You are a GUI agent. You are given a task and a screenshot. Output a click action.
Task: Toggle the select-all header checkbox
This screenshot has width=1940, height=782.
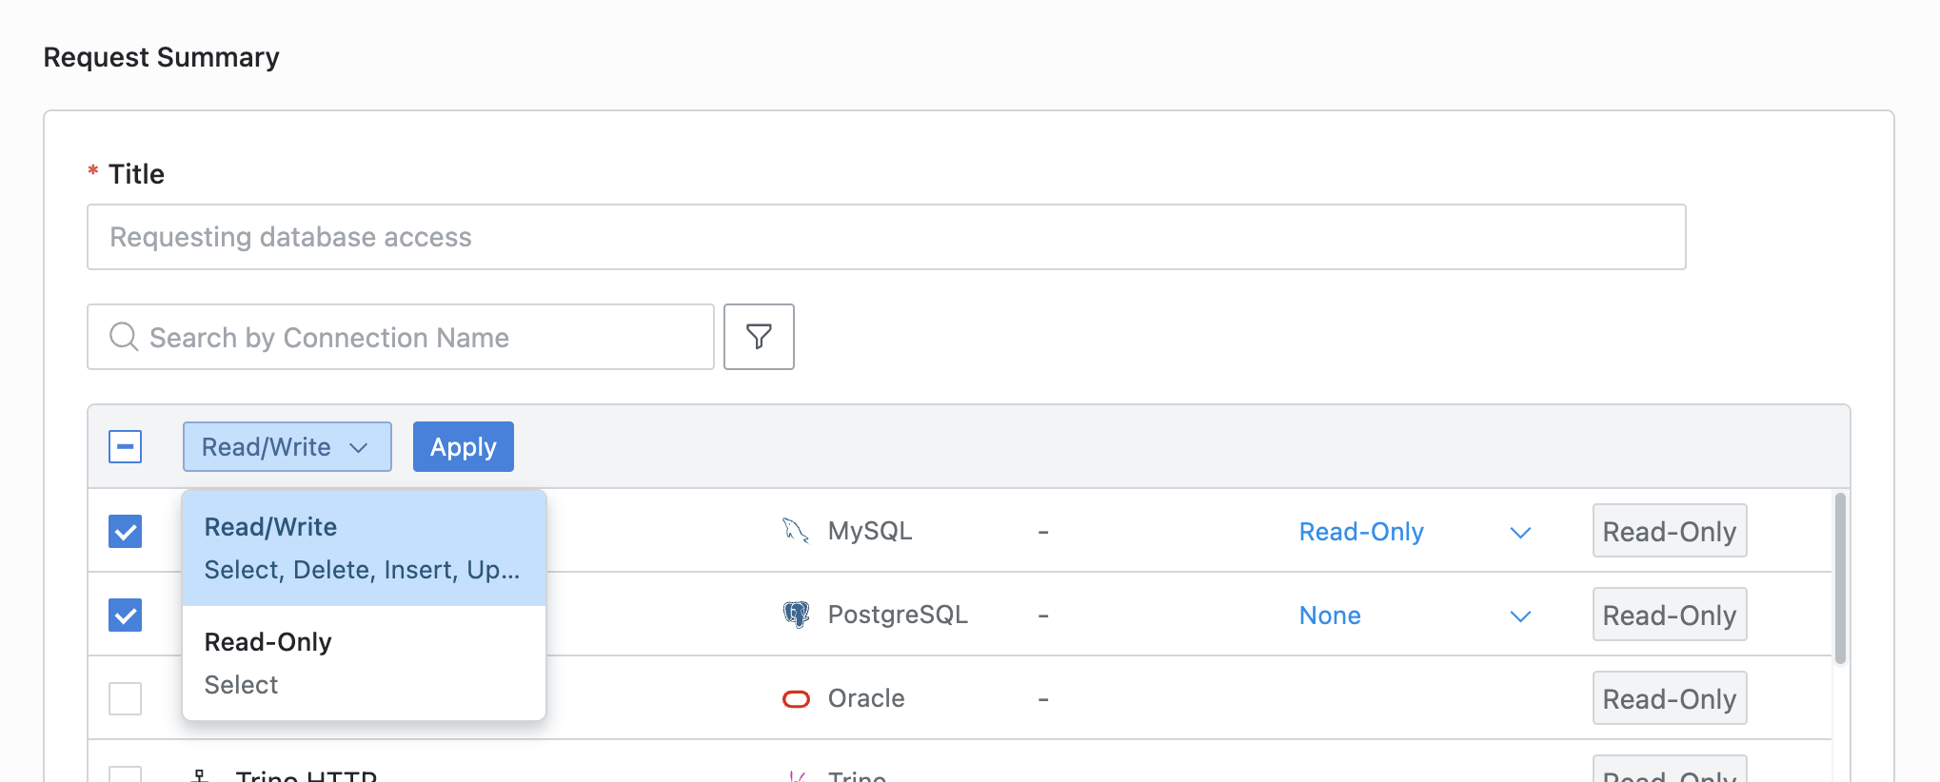coord(125,447)
